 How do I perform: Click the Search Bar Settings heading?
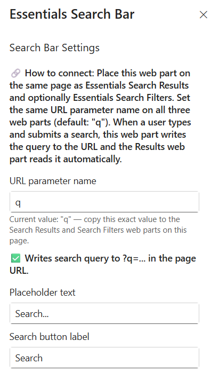(54, 48)
